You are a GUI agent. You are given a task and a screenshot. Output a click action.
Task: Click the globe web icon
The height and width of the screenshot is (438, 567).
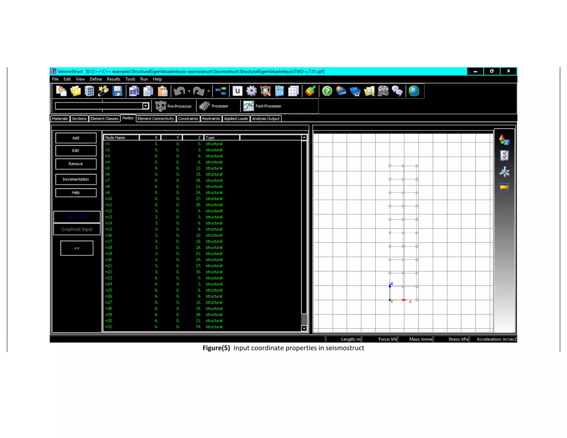414,91
